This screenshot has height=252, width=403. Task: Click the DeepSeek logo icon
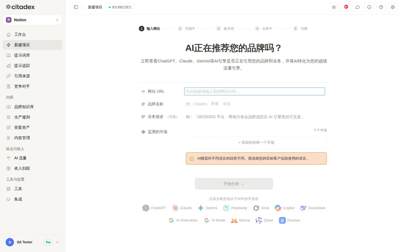(x=303, y=208)
